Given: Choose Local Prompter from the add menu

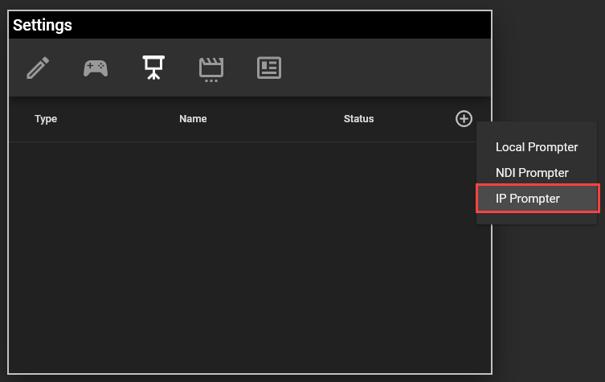Looking at the screenshot, I should (x=536, y=147).
